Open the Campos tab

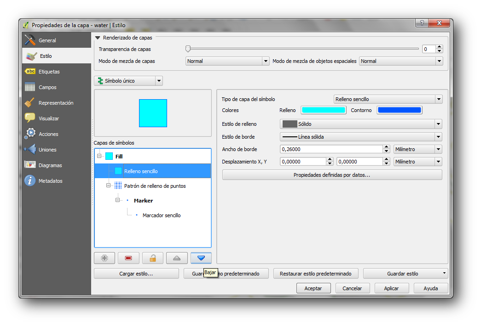coord(57,87)
